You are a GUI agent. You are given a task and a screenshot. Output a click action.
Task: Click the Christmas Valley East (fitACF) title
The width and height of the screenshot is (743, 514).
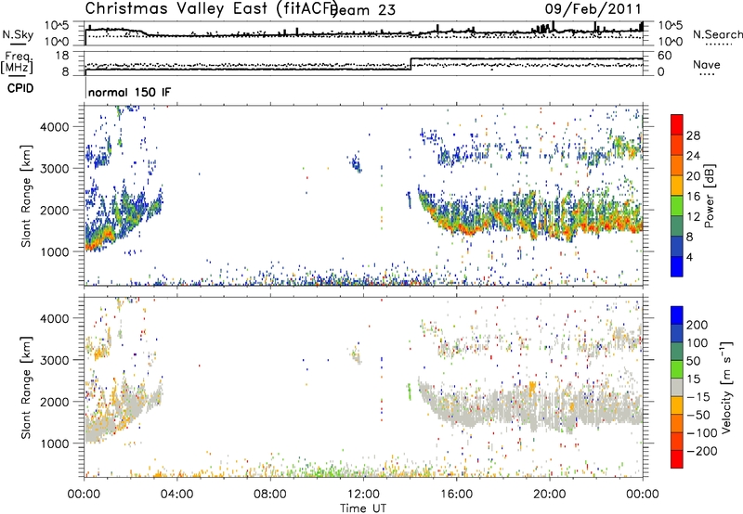point(212,8)
